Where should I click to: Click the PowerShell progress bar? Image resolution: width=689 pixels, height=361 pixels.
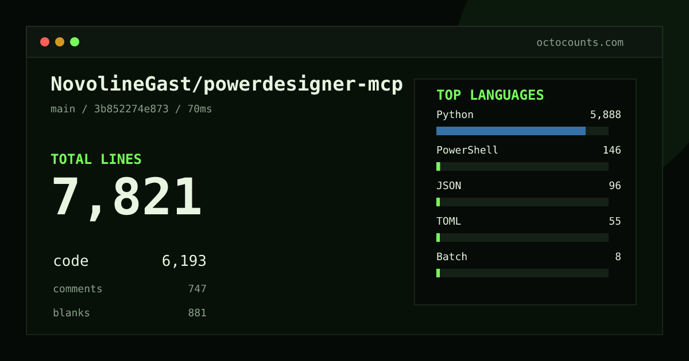(522, 166)
